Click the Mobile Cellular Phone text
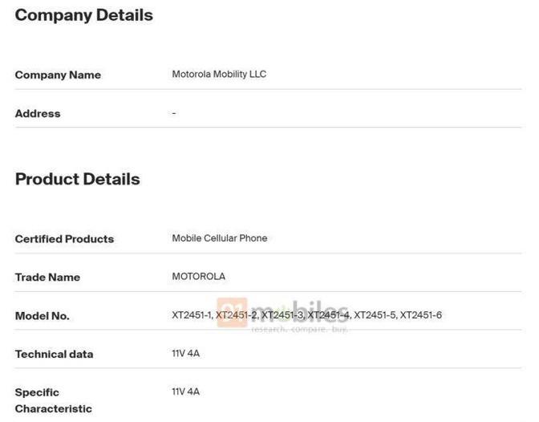This screenshot has width=539, height=422. [219, 237]
